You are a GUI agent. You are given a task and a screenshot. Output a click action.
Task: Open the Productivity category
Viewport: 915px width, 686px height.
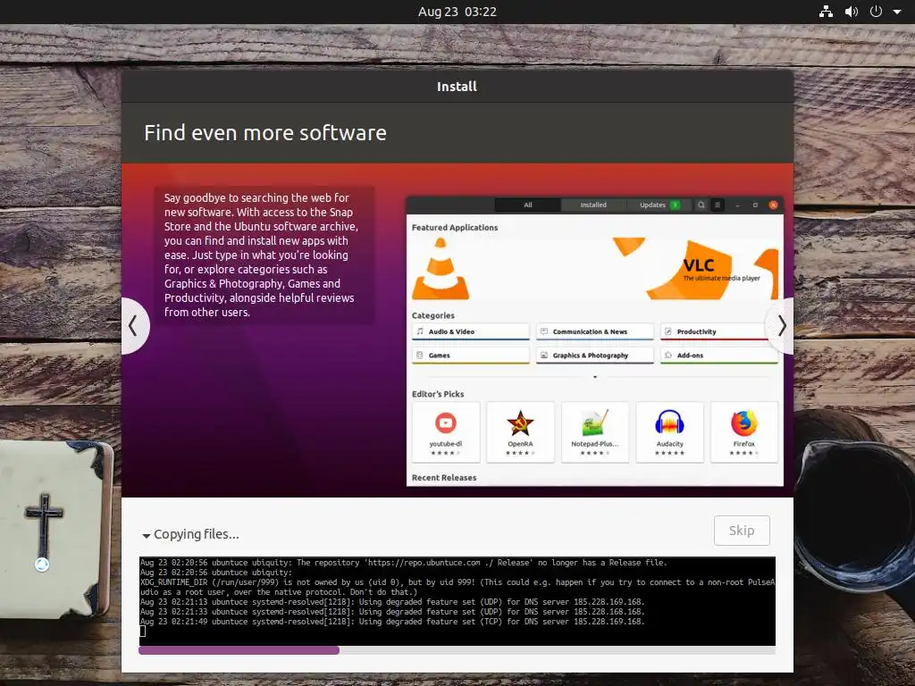coord(719,331)
